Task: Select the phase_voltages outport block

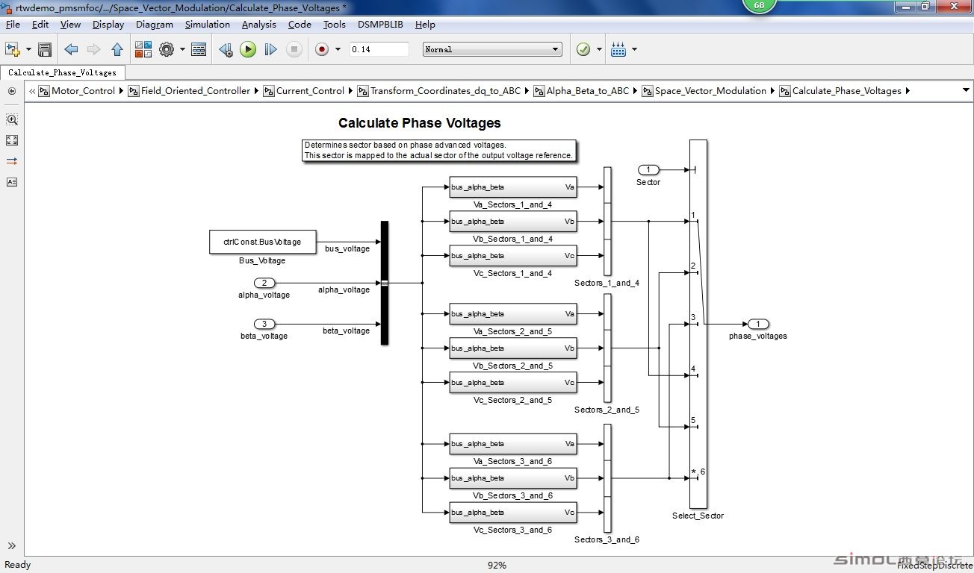Action: point(758,324)
